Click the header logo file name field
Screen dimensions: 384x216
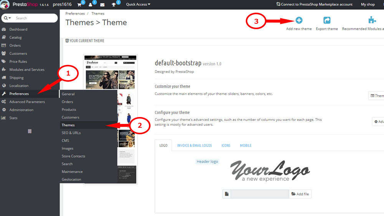(x=260, y=194)
